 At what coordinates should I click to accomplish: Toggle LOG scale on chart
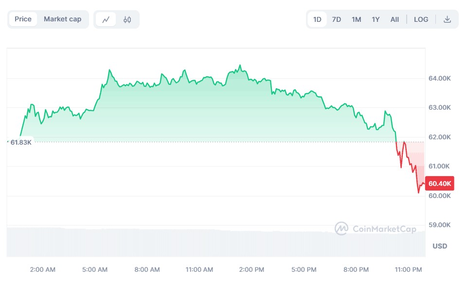tap(421, 19)
